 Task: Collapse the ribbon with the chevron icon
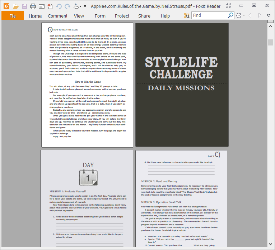[x=269, y=15]
